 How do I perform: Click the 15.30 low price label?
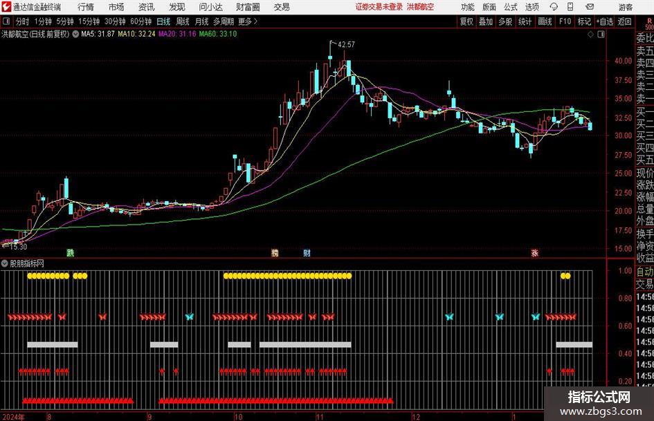(18, 247)
